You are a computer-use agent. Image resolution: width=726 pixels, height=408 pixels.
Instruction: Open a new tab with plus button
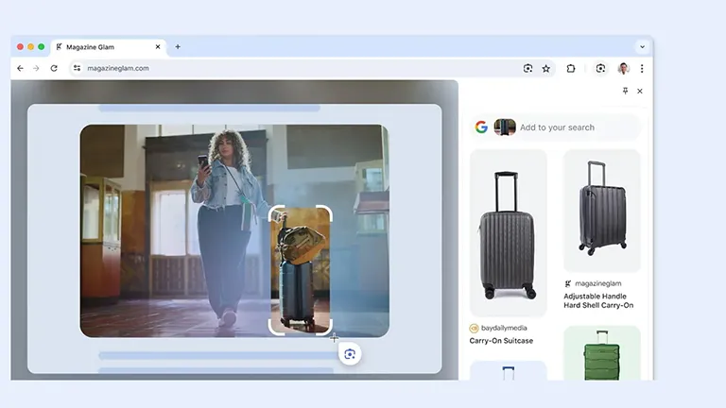[178, 46]
